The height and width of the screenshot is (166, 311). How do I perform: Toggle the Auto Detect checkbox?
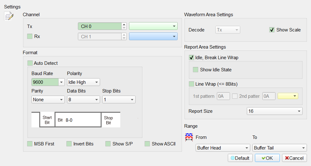[30, 63]
